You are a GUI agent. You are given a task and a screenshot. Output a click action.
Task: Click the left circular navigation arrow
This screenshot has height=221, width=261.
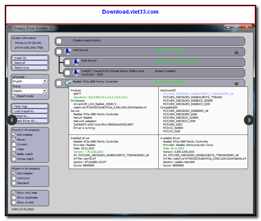(12, 120)
